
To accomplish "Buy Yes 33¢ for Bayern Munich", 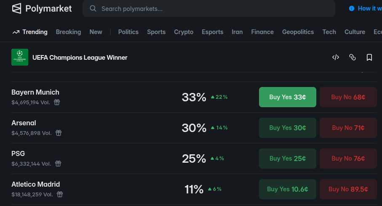I will 287,97.
